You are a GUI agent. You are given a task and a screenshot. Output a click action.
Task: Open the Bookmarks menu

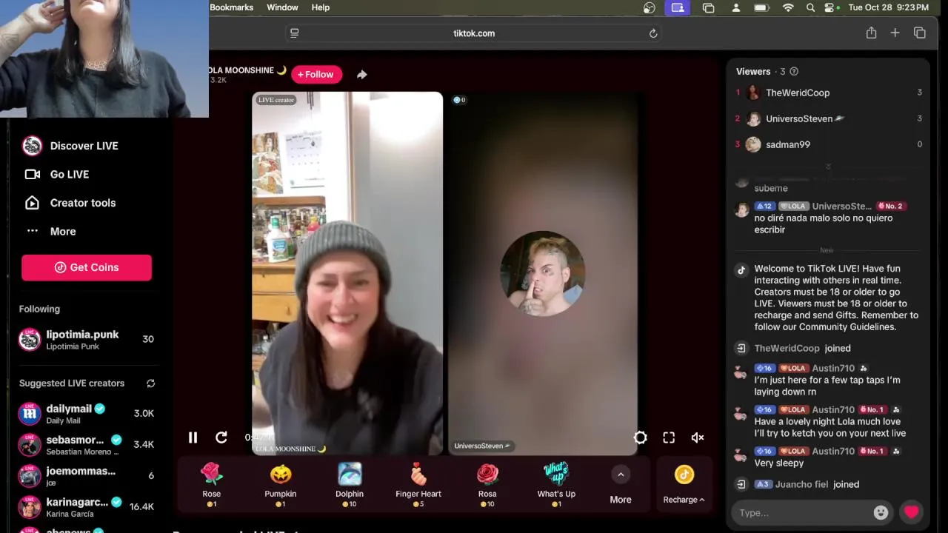click(231, 7)
